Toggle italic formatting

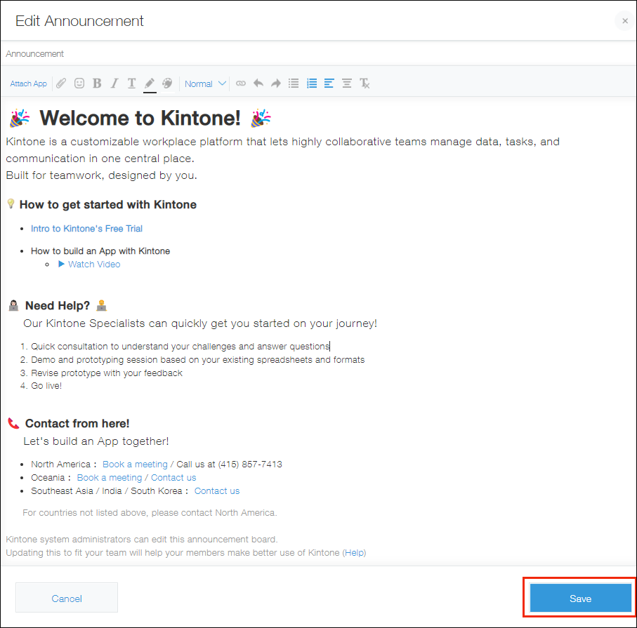114,83
